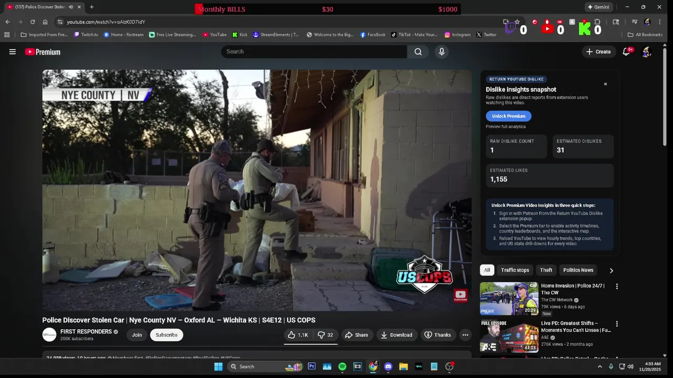Go to YouTube Premium home logo
The width and height of the screenshot is (673, 378).
pyautogui.click(x=43, y=52)
